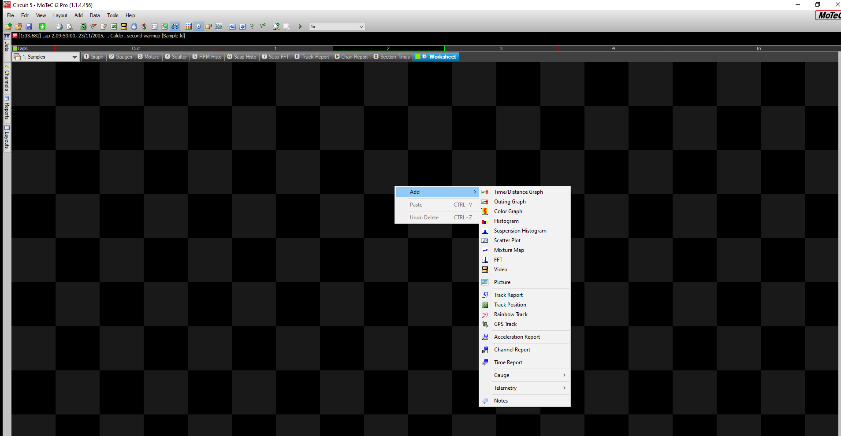Select GPS Track from submenu

coord(525,324)
